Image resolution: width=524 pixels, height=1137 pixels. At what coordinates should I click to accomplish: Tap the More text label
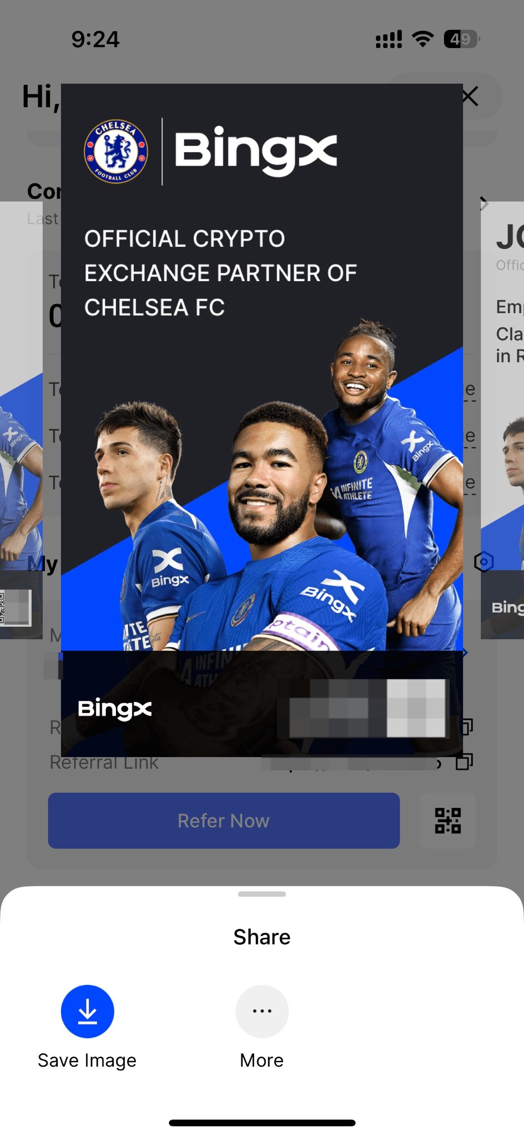[262, 1060]
